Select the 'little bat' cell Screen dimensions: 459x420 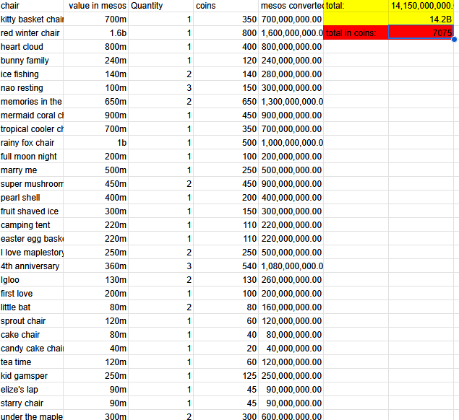(32, 307)
